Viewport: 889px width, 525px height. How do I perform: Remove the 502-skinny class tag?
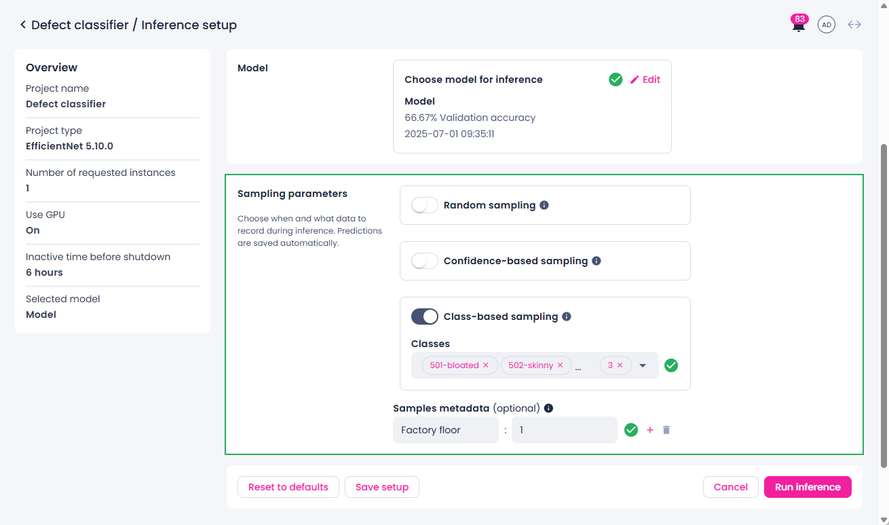561,365
